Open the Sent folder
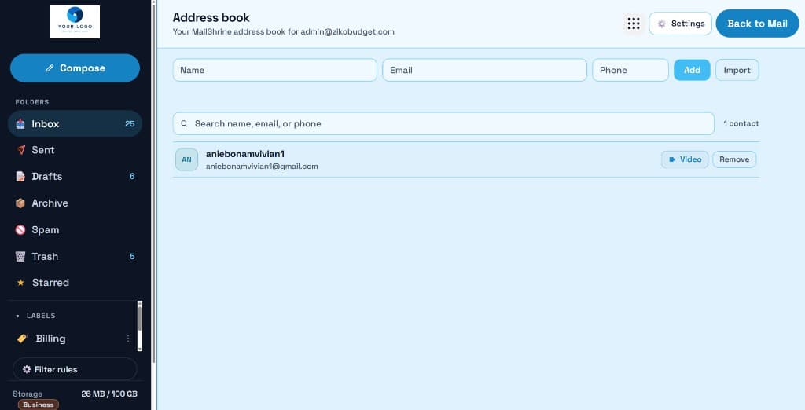The image size is (805, 410). point(75,150)
